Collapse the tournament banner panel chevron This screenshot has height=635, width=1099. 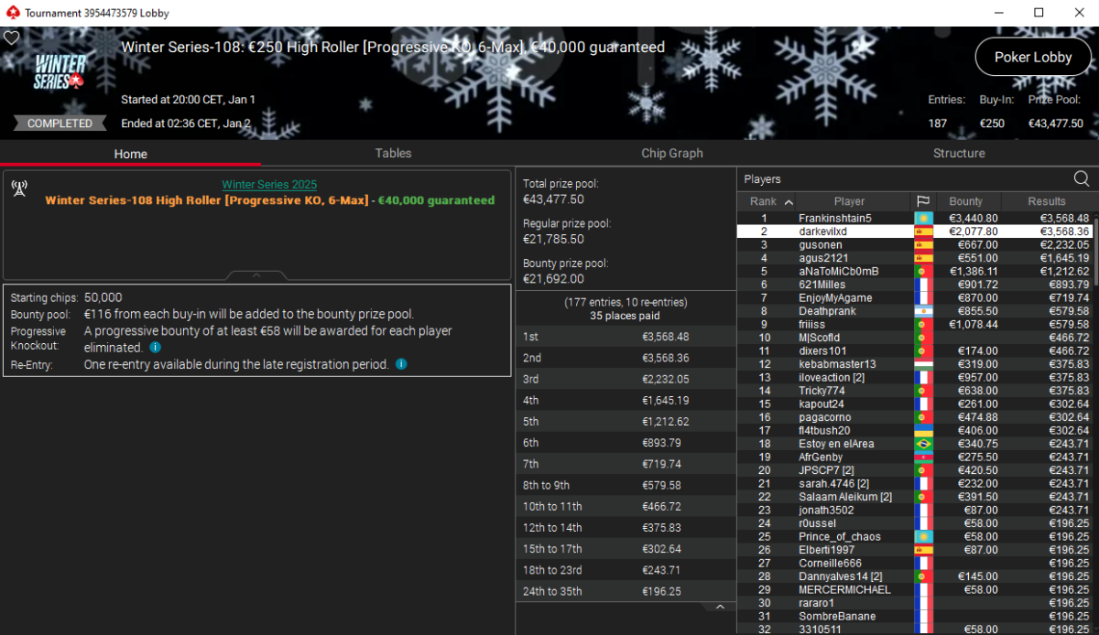[x=256, y=274]
